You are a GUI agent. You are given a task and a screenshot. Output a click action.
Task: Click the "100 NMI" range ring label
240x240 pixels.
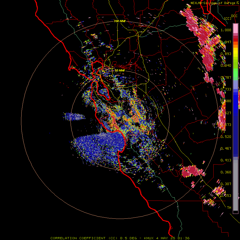120,21
